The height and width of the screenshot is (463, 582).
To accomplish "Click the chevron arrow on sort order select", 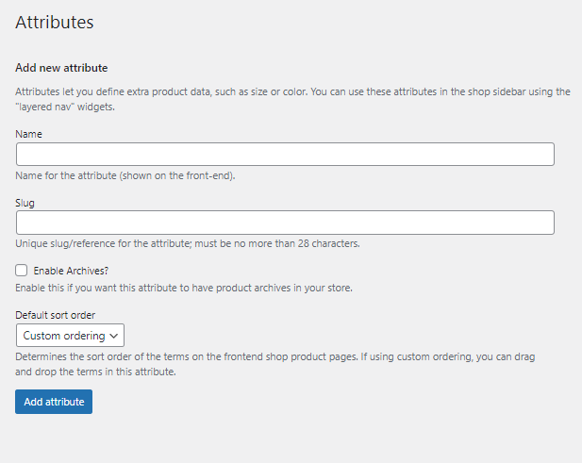I will (114, 336).
